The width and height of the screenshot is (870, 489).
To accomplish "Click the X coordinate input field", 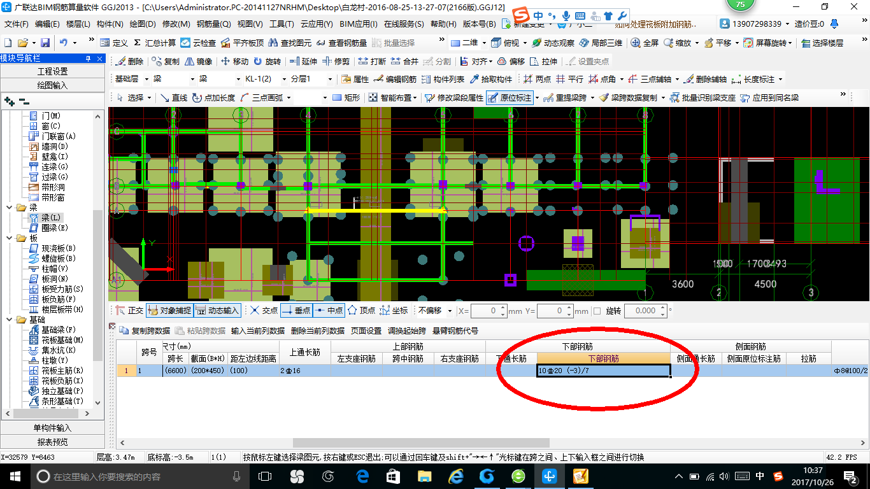I will [488, 311].
